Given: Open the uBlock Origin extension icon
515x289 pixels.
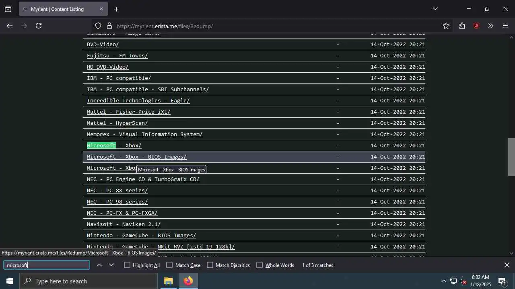Looking at the screenshot, I should [476, 26].
